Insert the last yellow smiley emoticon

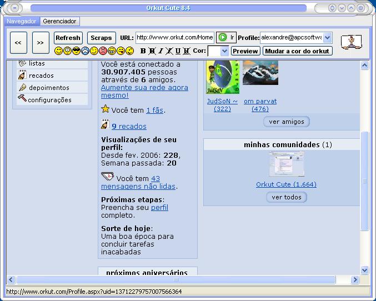tap(130, 51)
